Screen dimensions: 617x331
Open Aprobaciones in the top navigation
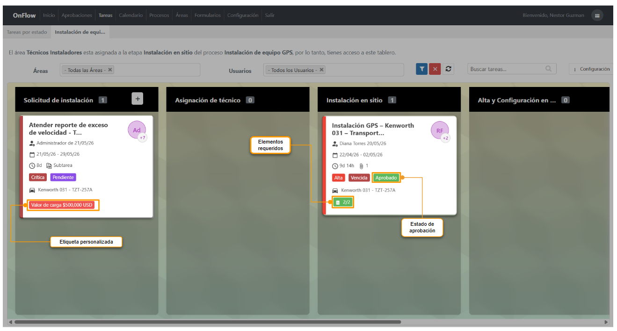coord(77,15)
